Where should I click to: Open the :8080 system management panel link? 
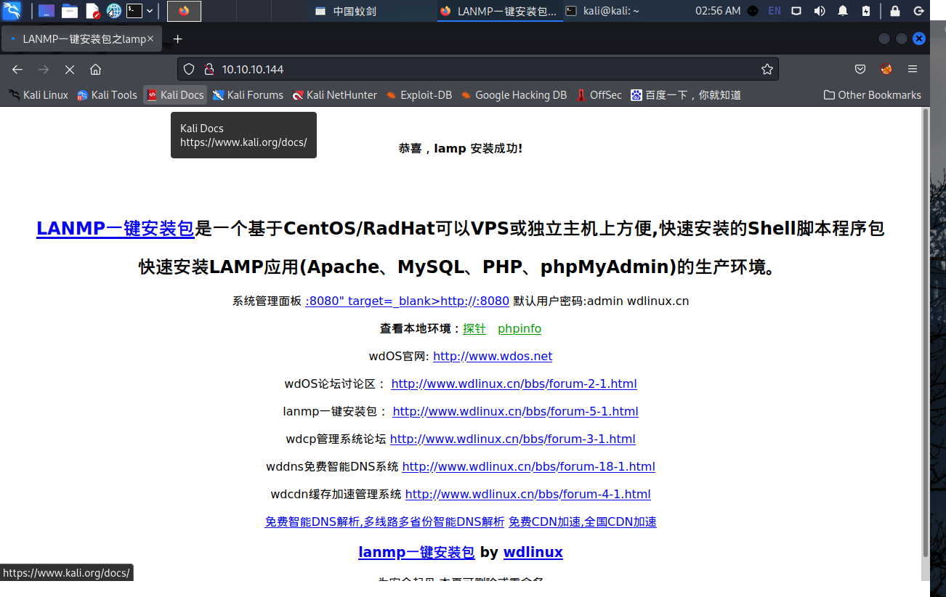tap(407, 301)
